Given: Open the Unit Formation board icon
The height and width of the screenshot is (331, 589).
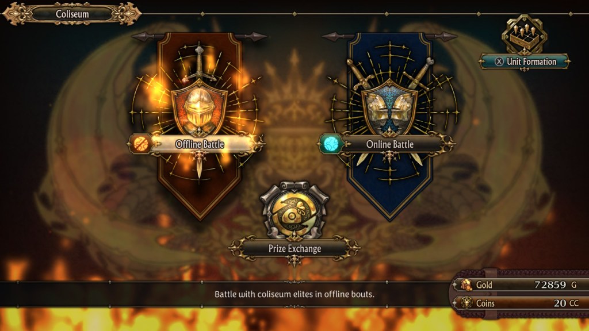Looking at the screenshot, I should (x=524, y=35).
